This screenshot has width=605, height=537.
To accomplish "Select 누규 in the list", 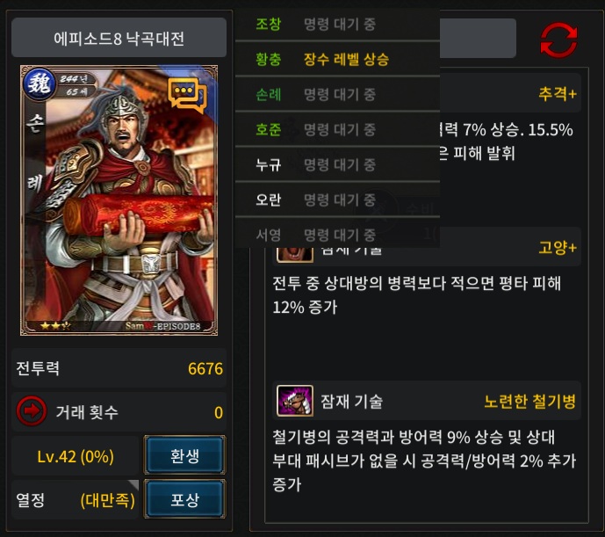I will pos(337,164).
